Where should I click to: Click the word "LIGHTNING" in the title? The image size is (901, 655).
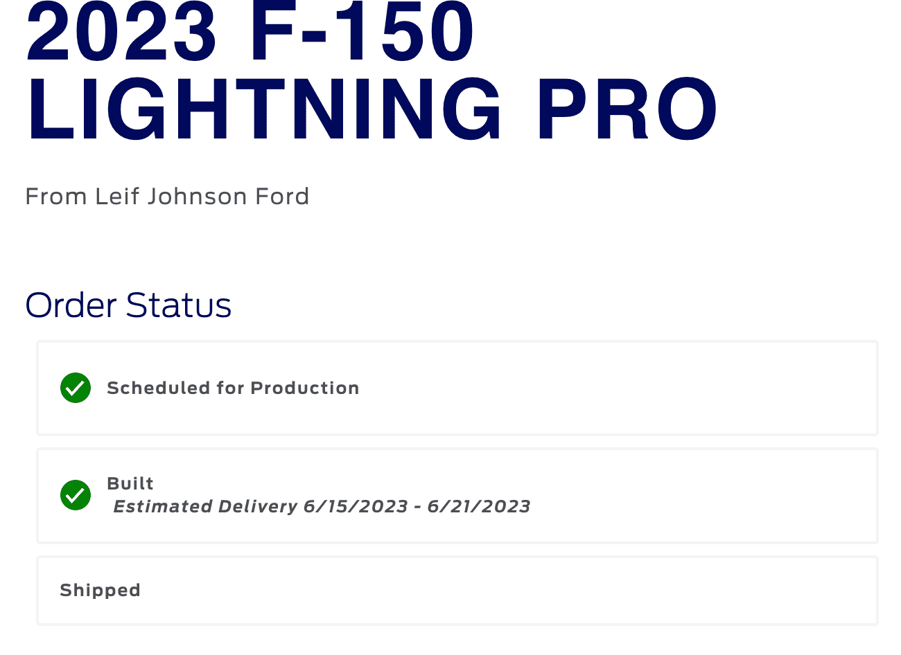(263, 109)
